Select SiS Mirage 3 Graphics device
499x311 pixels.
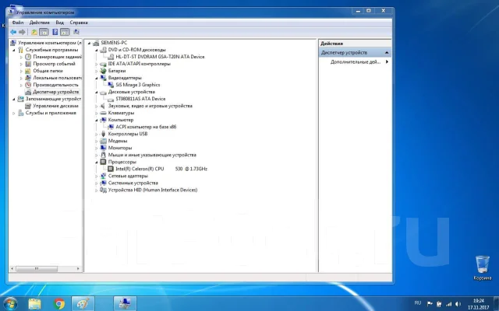138,85
